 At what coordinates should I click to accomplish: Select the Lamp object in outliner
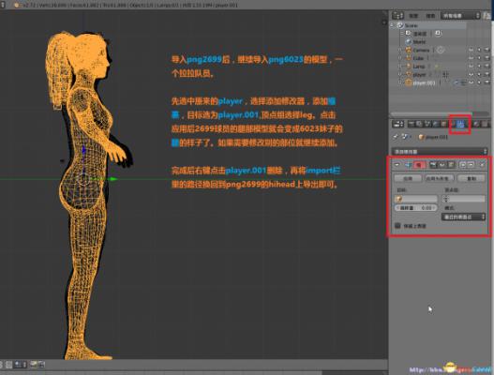[x=419, y=67]
